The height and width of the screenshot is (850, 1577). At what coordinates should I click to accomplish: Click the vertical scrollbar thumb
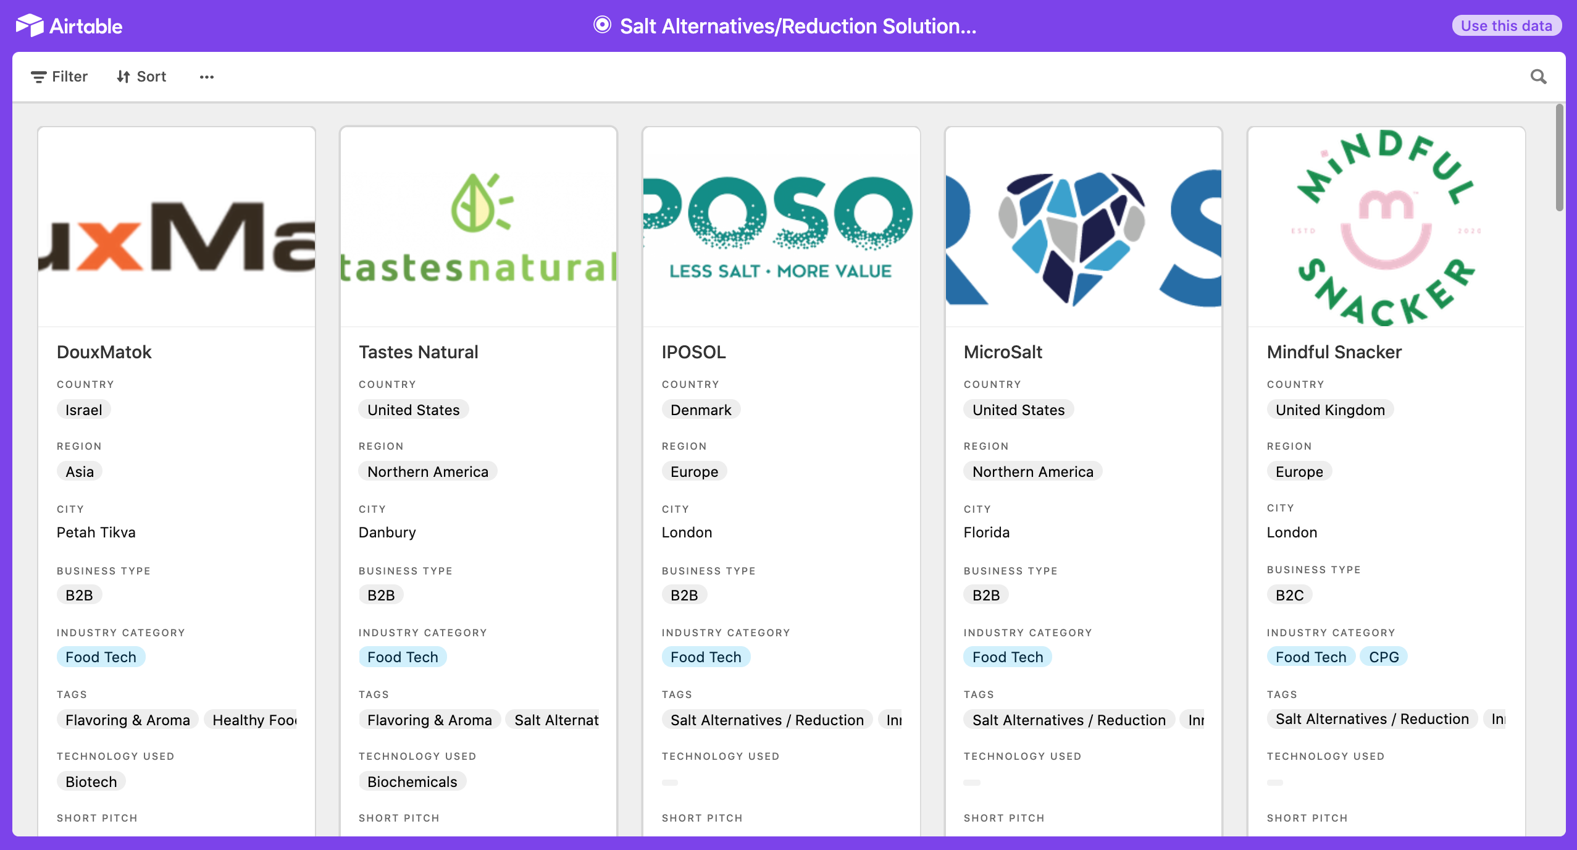1560,158
